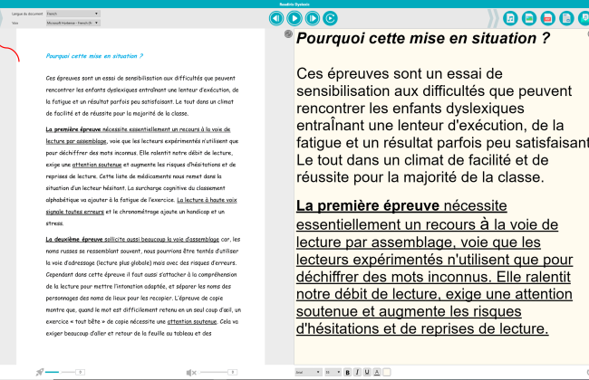This screenshot has width=589, height=380.
Task: Restart reading with the circular replay button
Action: [330, 18]
